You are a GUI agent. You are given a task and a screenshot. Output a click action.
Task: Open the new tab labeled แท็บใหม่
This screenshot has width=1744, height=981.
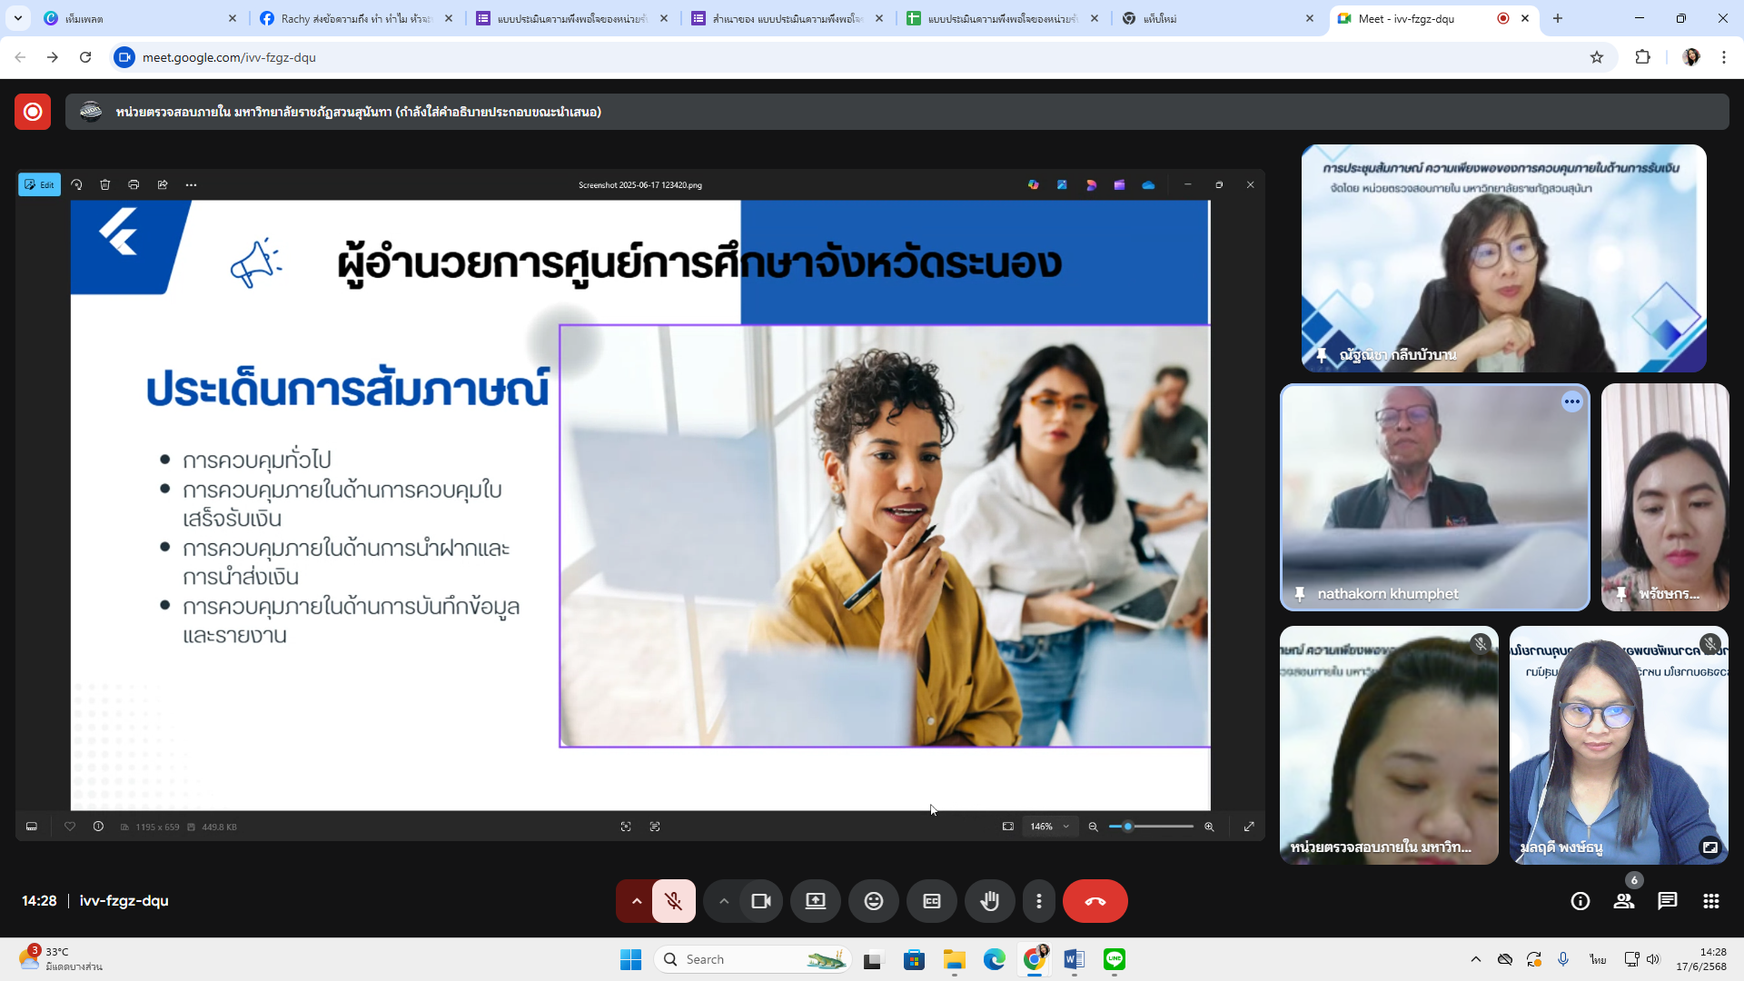coord(1213,18)
